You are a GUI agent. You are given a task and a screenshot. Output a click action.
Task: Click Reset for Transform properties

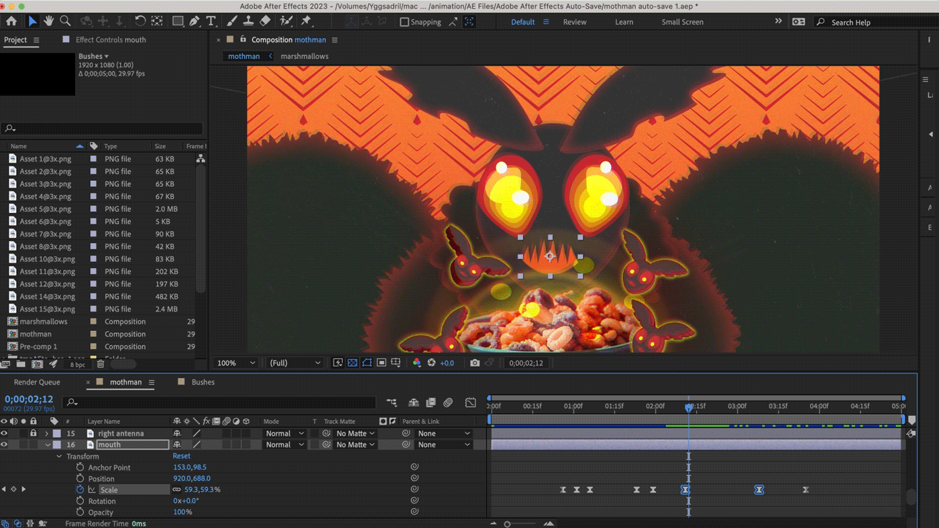[x=181, y=456]
